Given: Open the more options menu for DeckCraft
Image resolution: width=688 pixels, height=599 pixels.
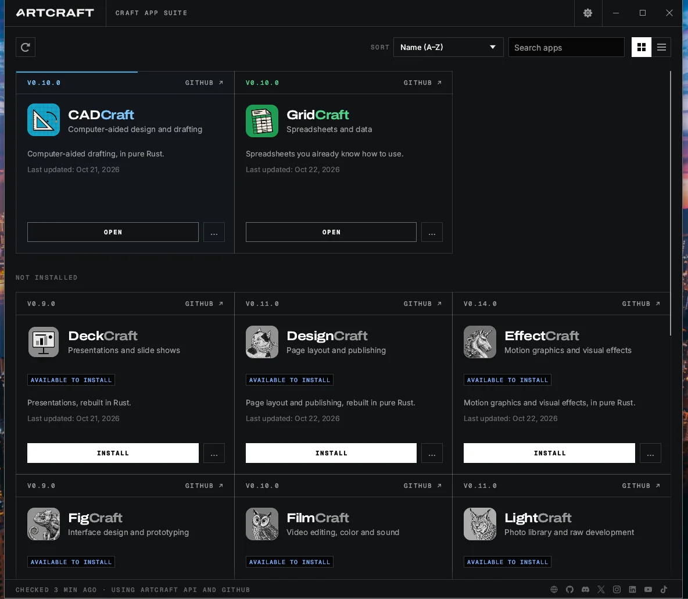Looking at the screenshot, I should (214, 453).
